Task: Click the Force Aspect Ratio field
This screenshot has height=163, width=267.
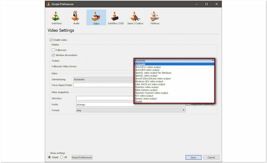Action: point(103,85)
